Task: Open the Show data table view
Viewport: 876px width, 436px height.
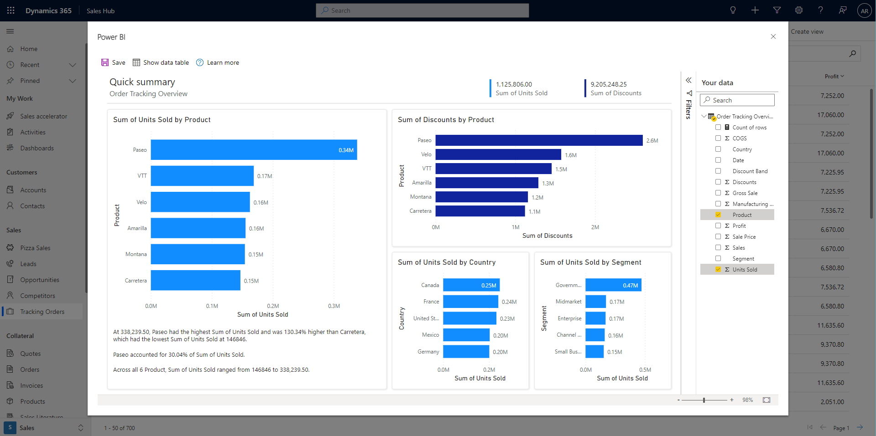Action: click(x=161, y=62)
